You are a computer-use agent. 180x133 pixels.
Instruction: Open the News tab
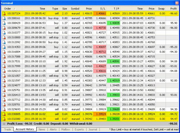tap(42, 130)
